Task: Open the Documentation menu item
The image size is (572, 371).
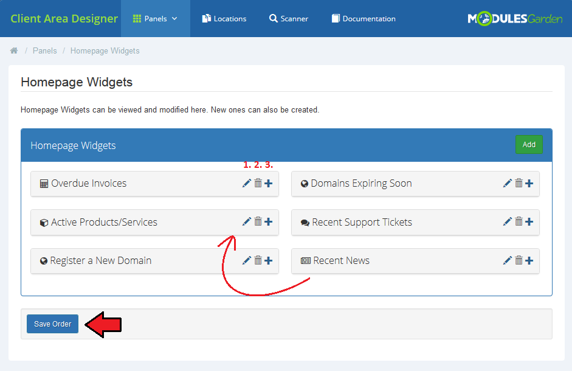Action: tap(364, 19)
